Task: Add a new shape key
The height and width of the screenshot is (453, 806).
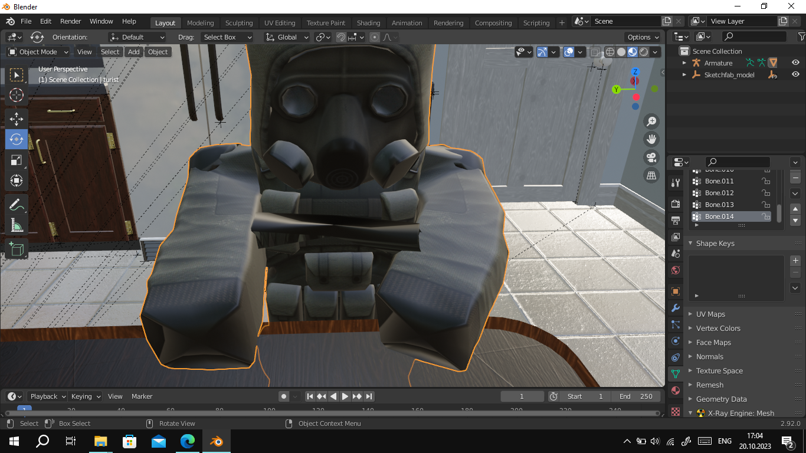Action: (x=795, y=261)
